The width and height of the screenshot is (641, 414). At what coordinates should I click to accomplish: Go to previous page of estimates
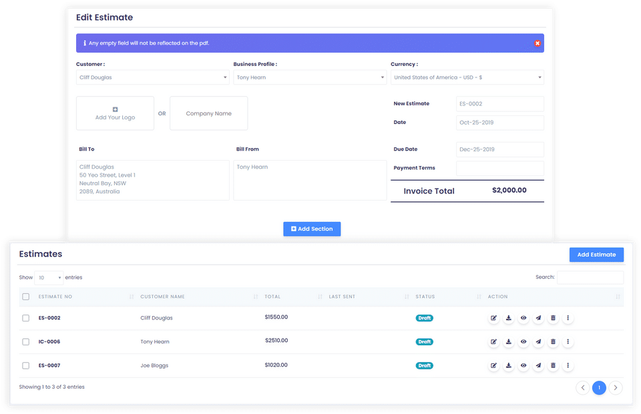[582, 387]
